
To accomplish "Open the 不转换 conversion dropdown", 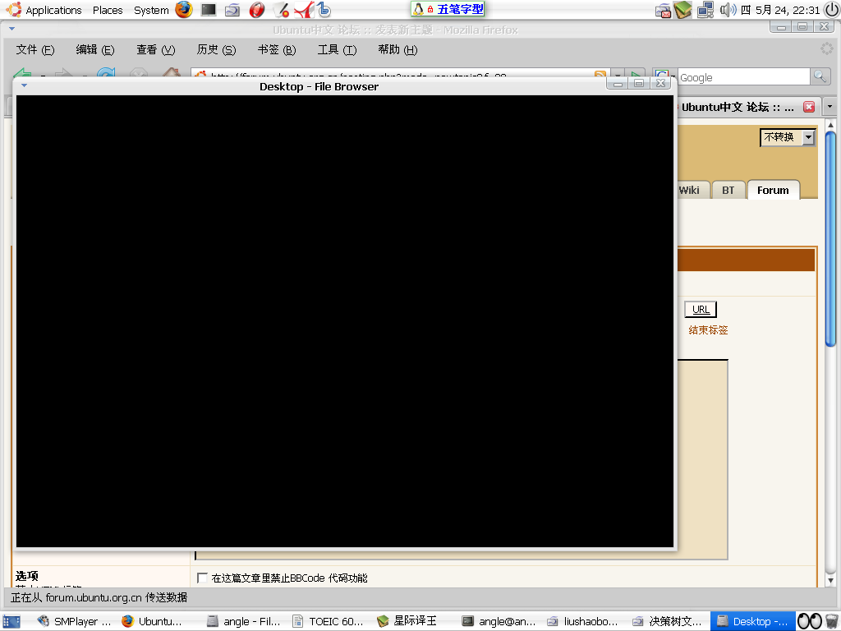I will coord(787,137).
